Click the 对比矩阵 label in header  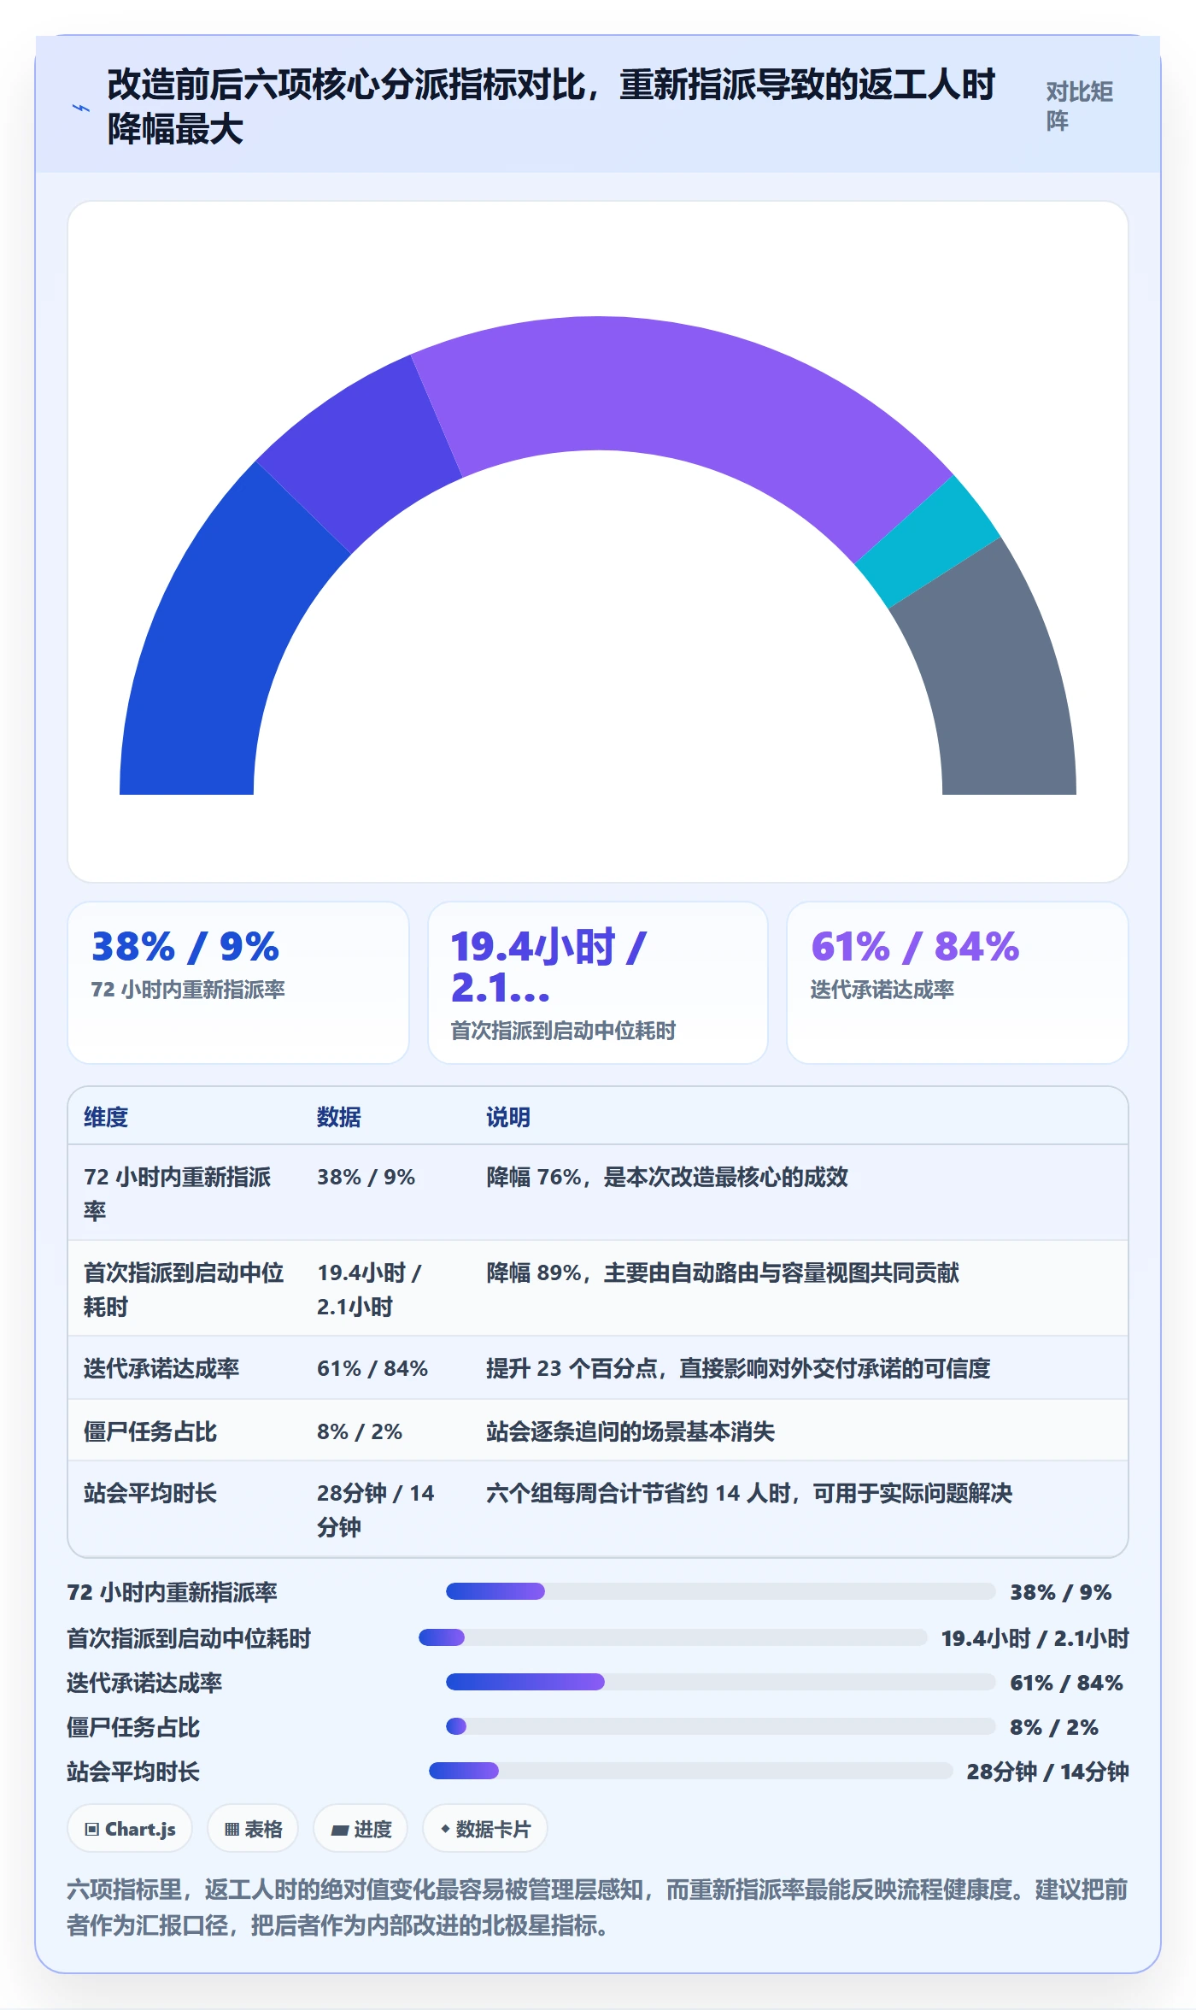point(1080,106)
